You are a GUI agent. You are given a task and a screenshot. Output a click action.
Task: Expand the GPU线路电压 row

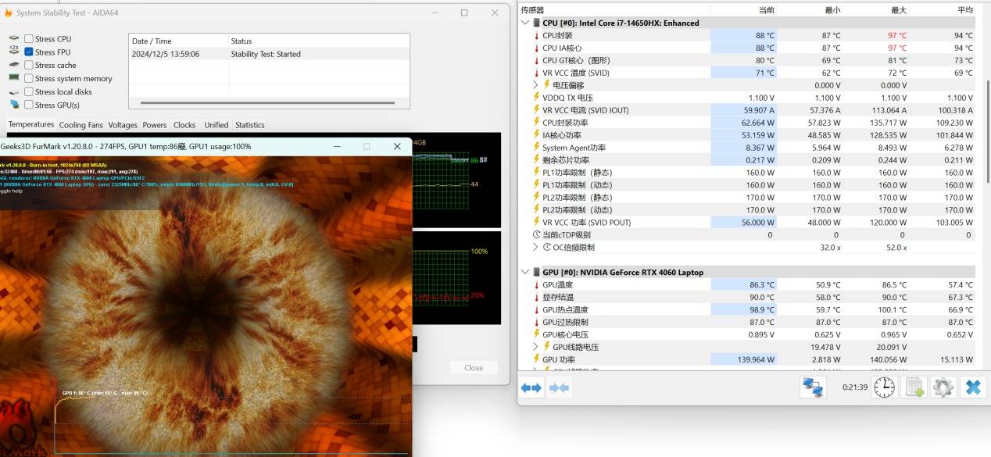pyautogui.click(x=535, y=347)
